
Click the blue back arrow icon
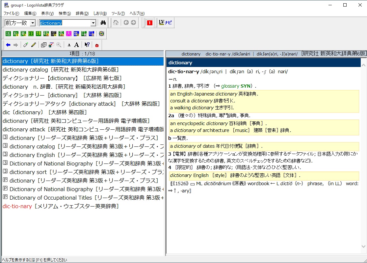[x=8, y=45]
